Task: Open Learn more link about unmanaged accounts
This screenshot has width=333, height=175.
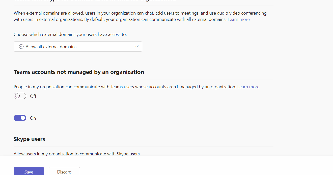Action: pos(248,87)
